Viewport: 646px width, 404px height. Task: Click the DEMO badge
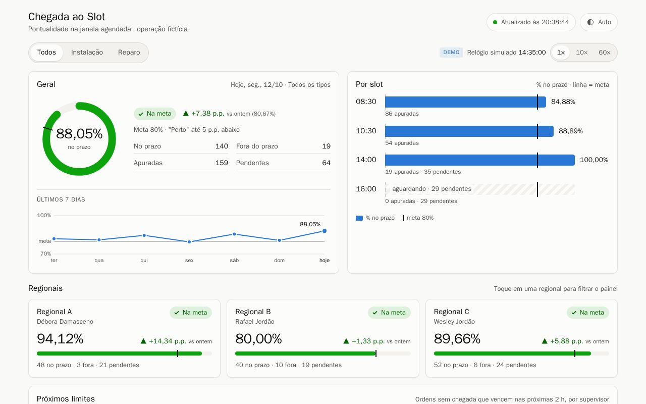(451, 53)
